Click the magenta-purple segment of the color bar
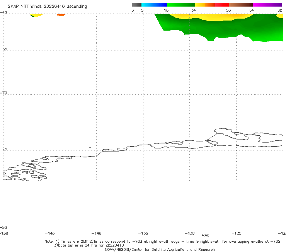Screen dimensions: 286x252 tap(267, 5)
